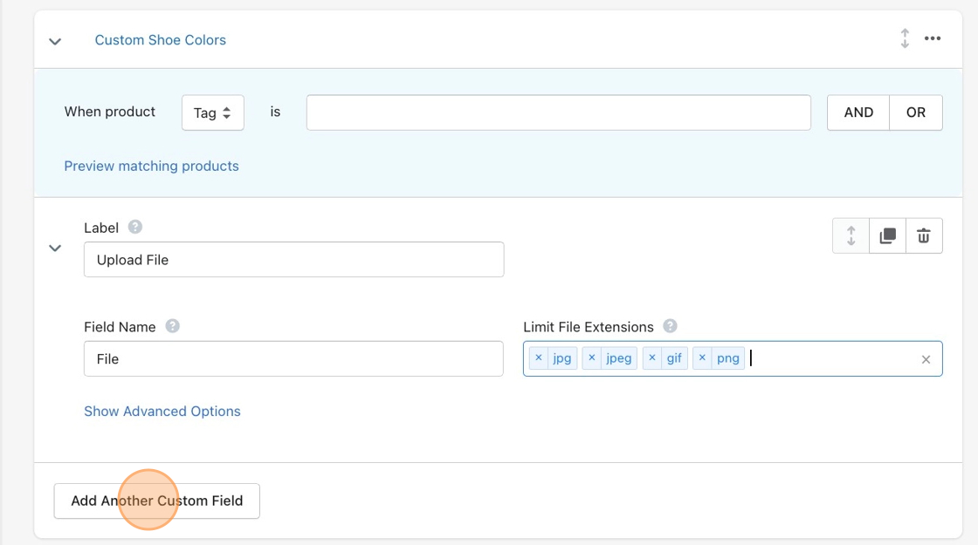Collapse the Custom Shoe Colors section
The width and height of the screenshot is (978, 545).
coord(55,41)
